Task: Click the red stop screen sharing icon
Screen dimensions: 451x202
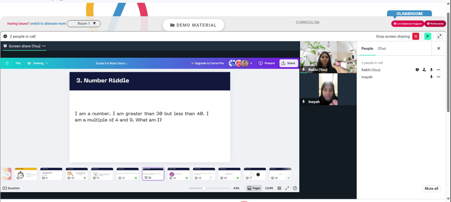Action: tap(416, 37)
